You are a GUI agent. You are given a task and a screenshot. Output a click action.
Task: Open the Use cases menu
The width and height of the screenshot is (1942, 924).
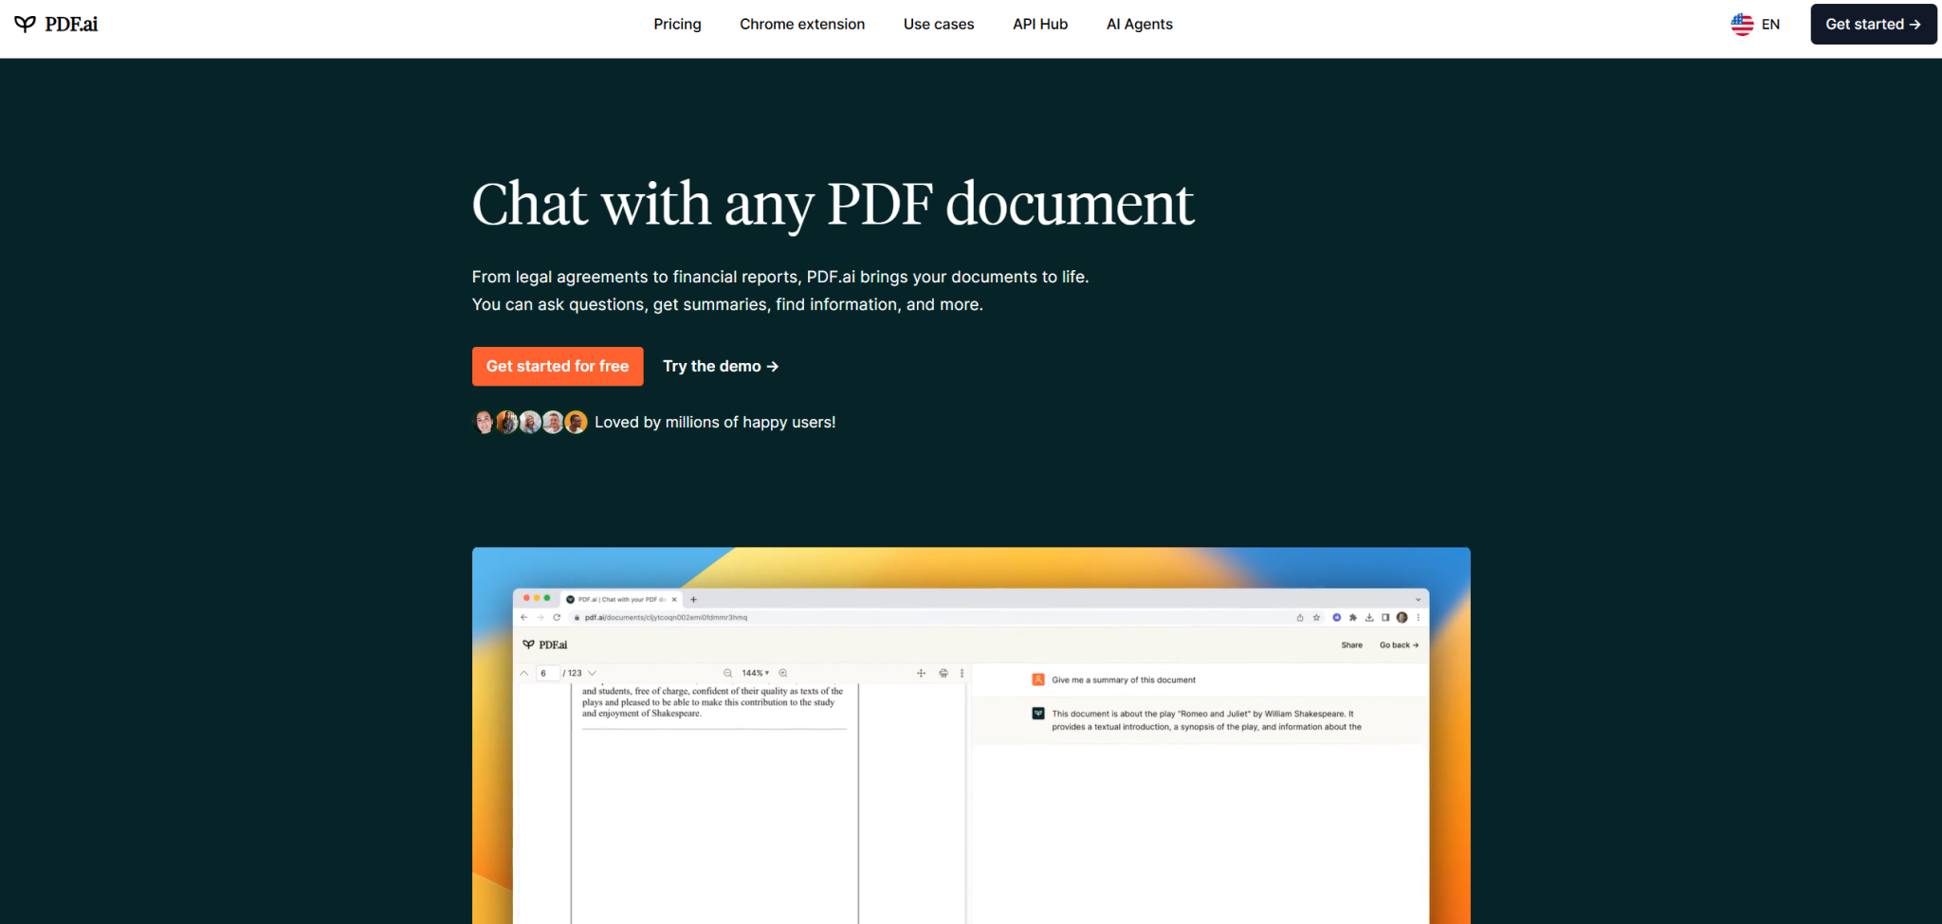tap(939, 24)
